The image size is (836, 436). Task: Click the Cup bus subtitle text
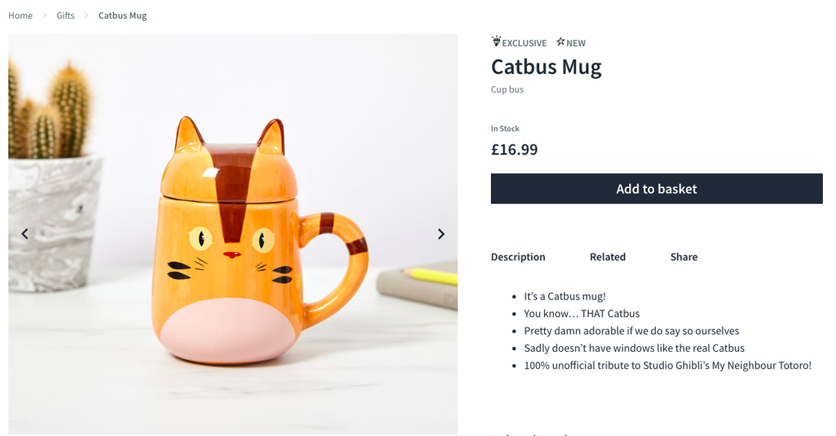[507, 89]
